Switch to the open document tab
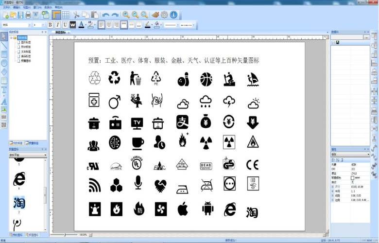 pyautogui.click(x=60, y=32)
